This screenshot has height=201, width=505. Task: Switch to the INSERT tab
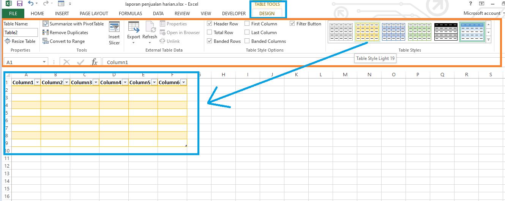pos(62,13)
